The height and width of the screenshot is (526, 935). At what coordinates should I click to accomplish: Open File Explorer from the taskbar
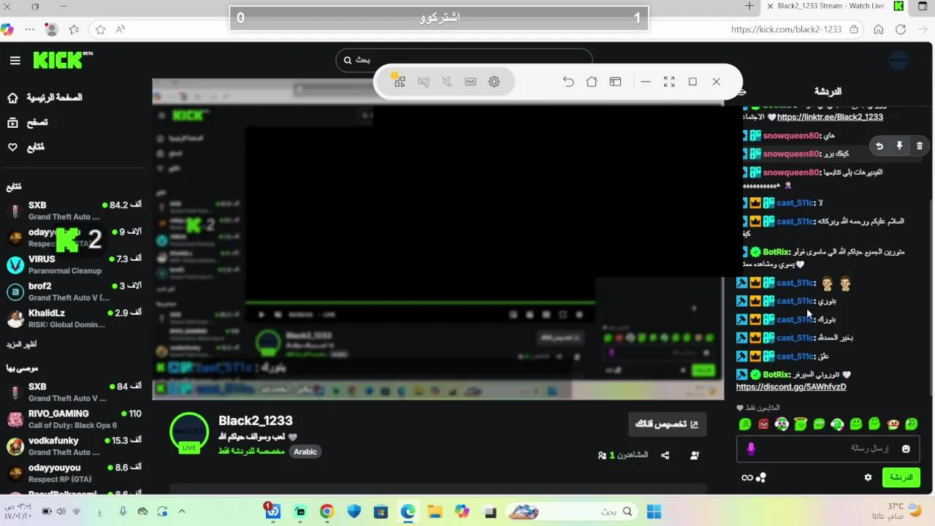[435, 511]
